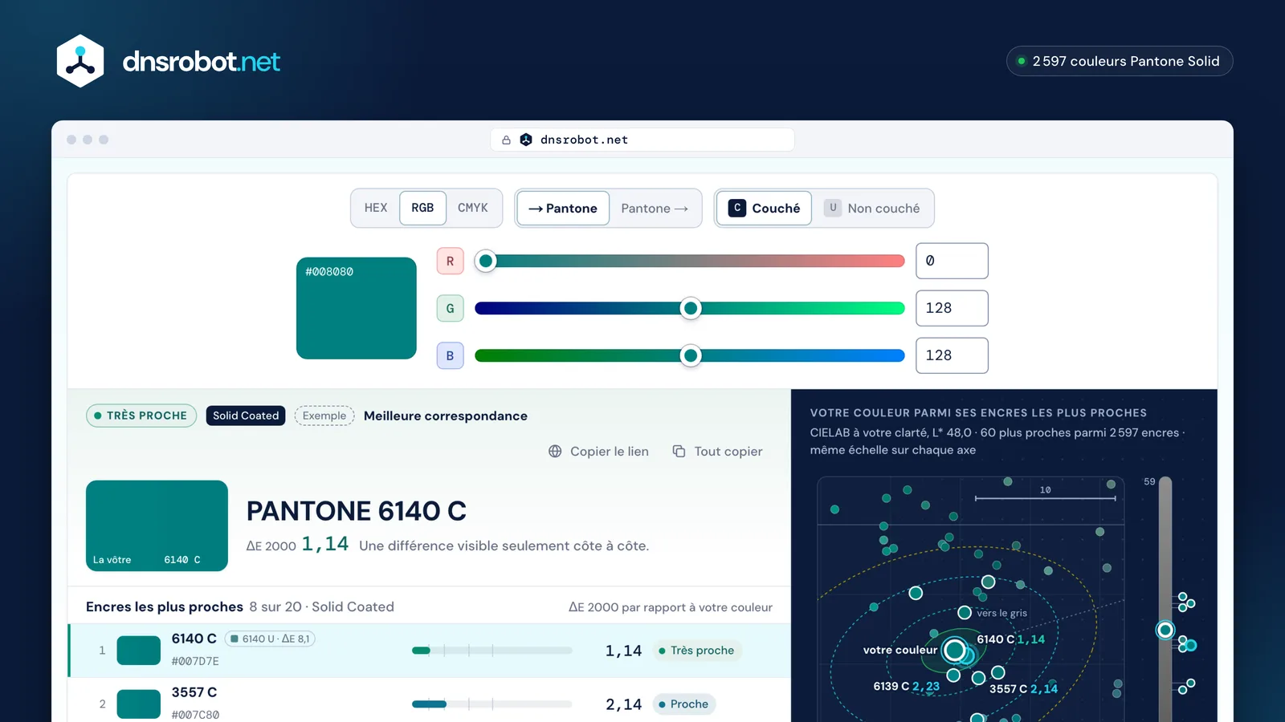Click the dnsrobot.net address bar
1285x722 pixels.
click(x=642, y=140)
